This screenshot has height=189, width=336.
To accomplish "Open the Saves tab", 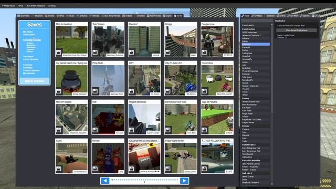I will coord(178,16).
